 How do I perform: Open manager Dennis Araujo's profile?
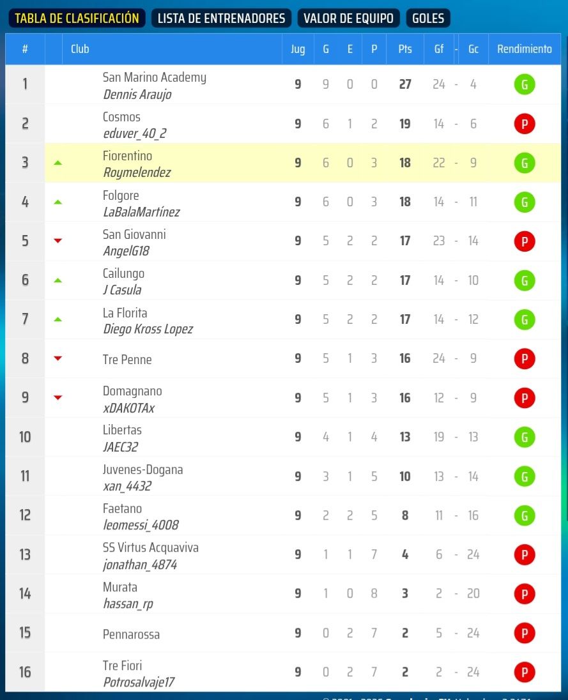137,95
